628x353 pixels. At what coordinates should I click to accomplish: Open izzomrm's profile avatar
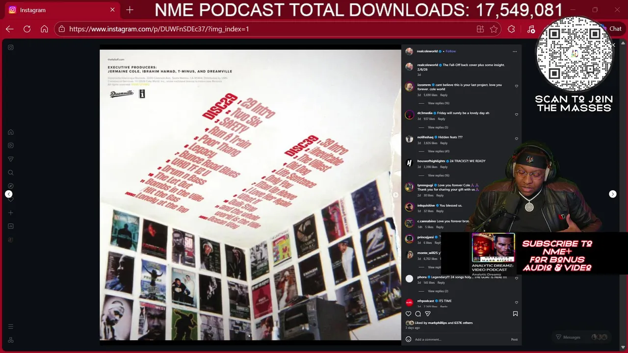tap(409, 87)
